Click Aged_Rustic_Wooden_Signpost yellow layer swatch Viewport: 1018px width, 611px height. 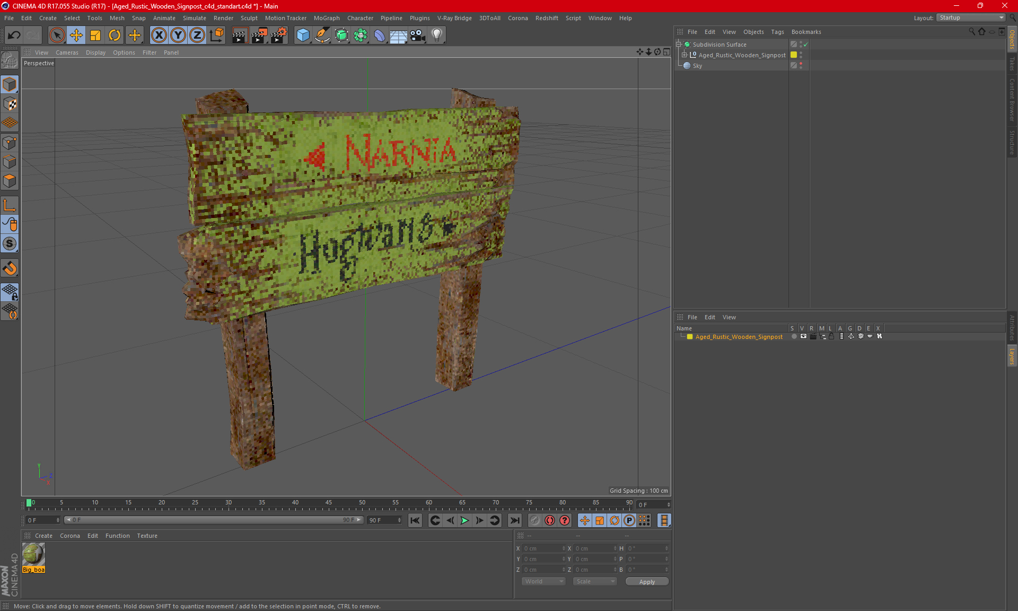click(x=794, y=55)
